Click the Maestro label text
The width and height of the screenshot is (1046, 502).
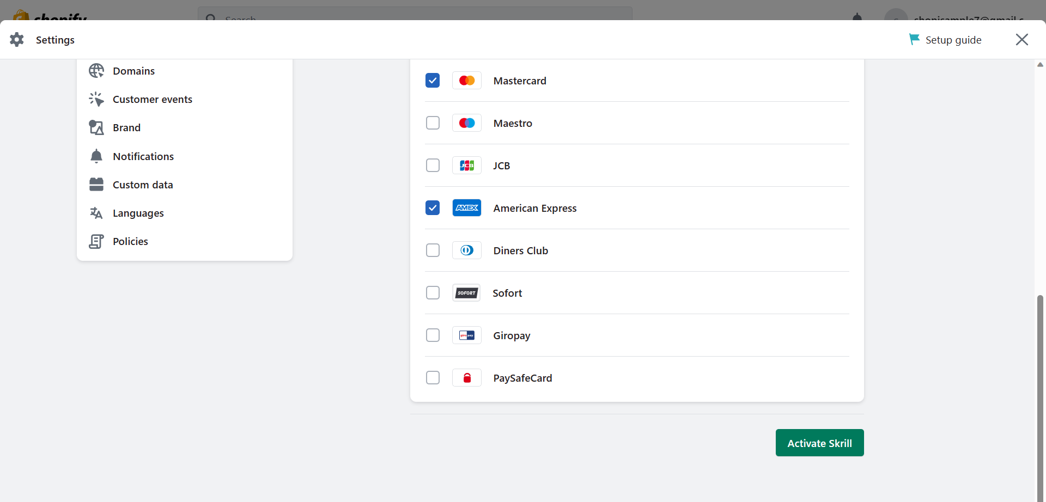513,123
